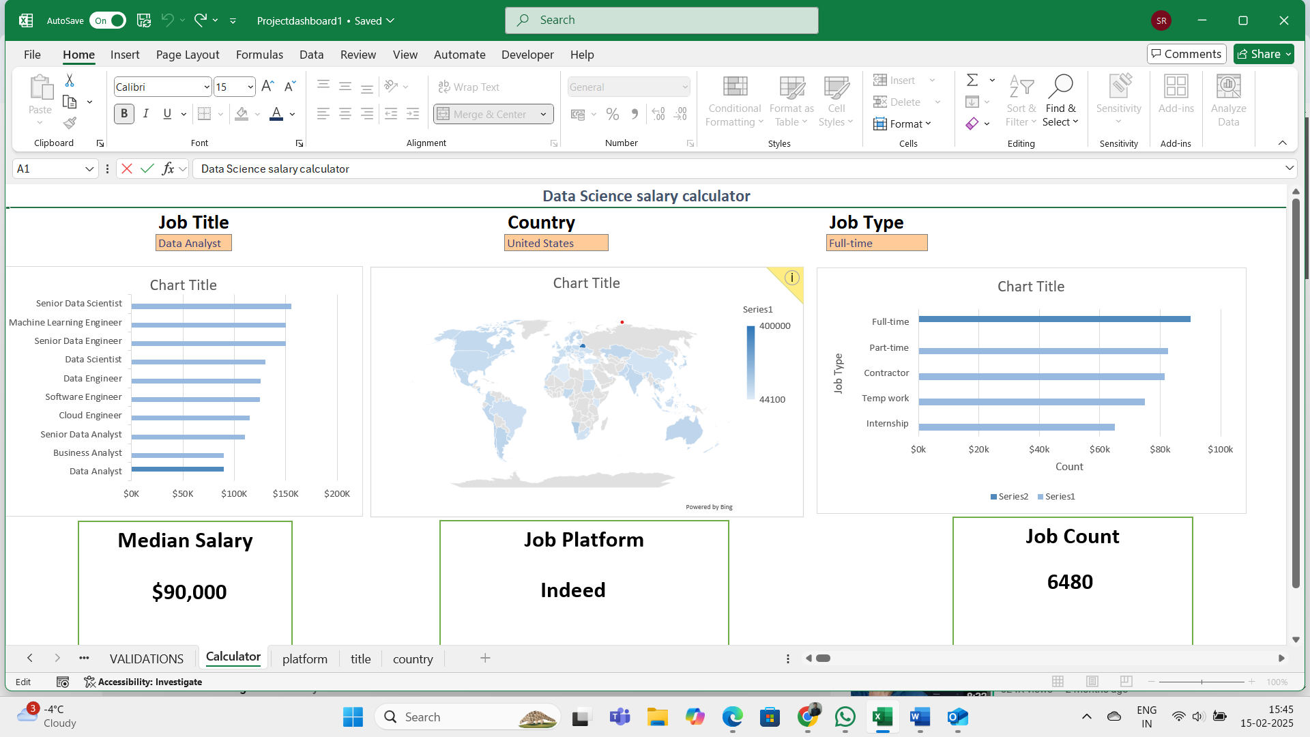The width and height of the screenshot is (1310, 737).
Task: Open the font name Calibri dropdown
Action: [207, 87]
